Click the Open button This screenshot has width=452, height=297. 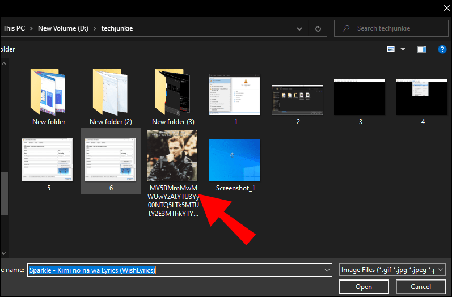pyautogui.click(x=364, y=287)
